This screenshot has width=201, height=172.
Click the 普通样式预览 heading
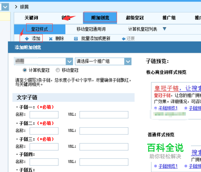pos(161,135)
